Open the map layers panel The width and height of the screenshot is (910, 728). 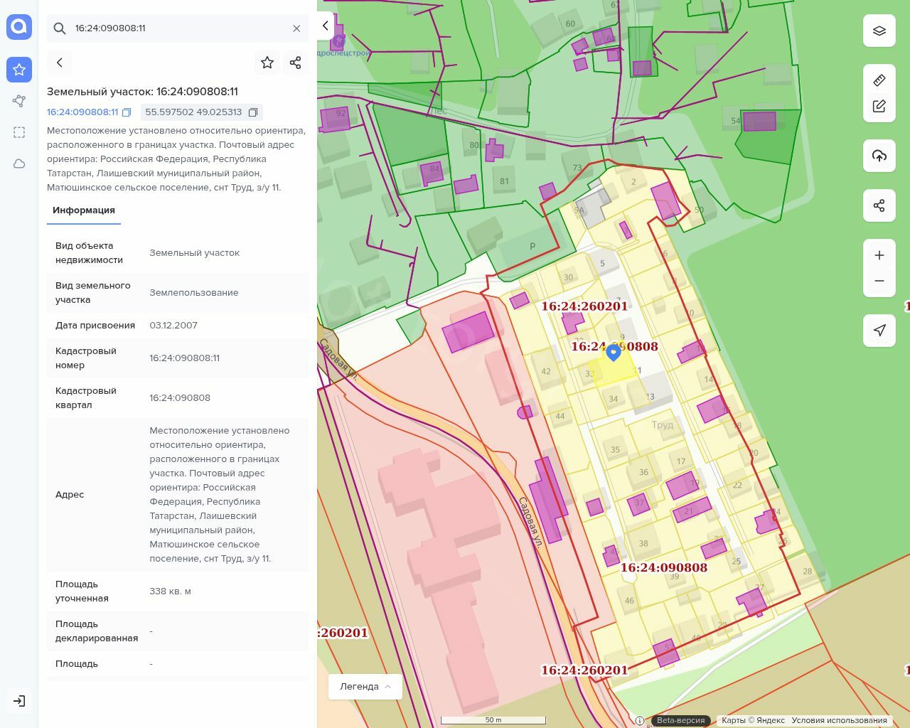[x=879, y=31]
